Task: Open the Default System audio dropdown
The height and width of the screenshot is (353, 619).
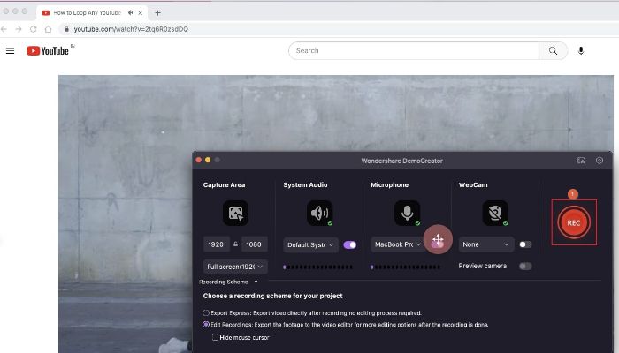Action: click(x=310, y=244)
